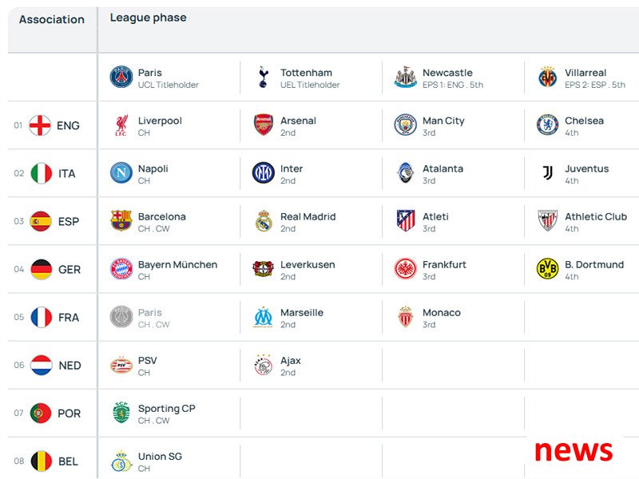The height and width of the screenshot is (479, 639).
Task: Click the England flag icon
Action: (40, 125)
